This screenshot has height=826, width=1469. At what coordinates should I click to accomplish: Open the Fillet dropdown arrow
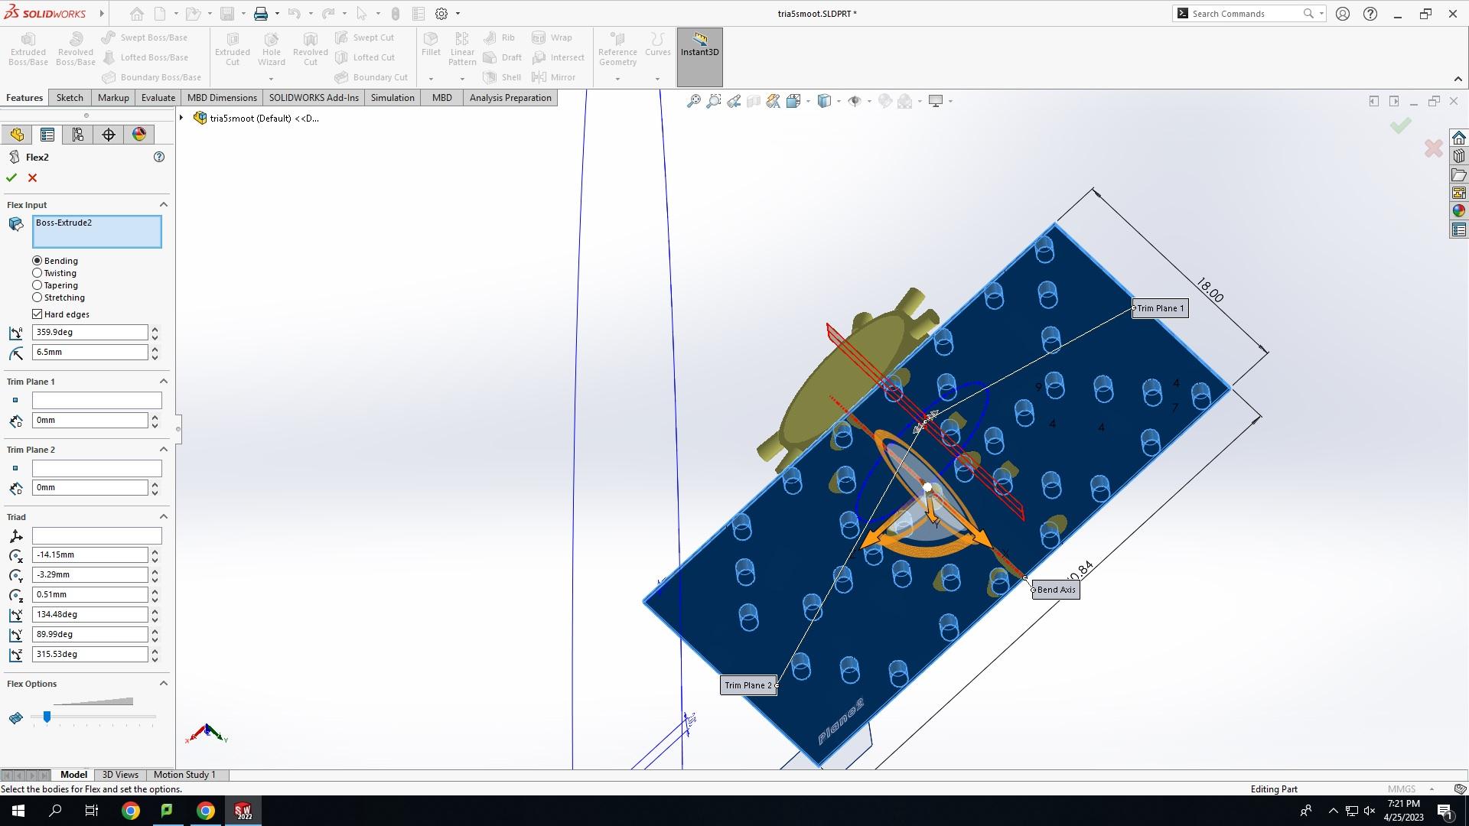coord(431,79)
